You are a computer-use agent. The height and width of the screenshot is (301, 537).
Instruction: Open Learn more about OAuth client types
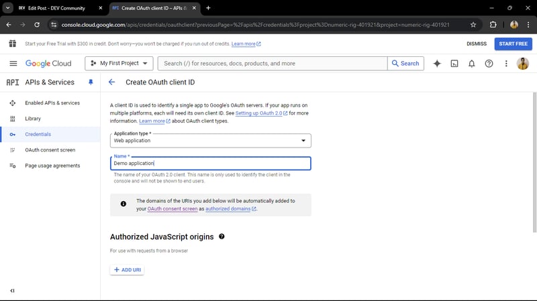[x=154, y=121]
